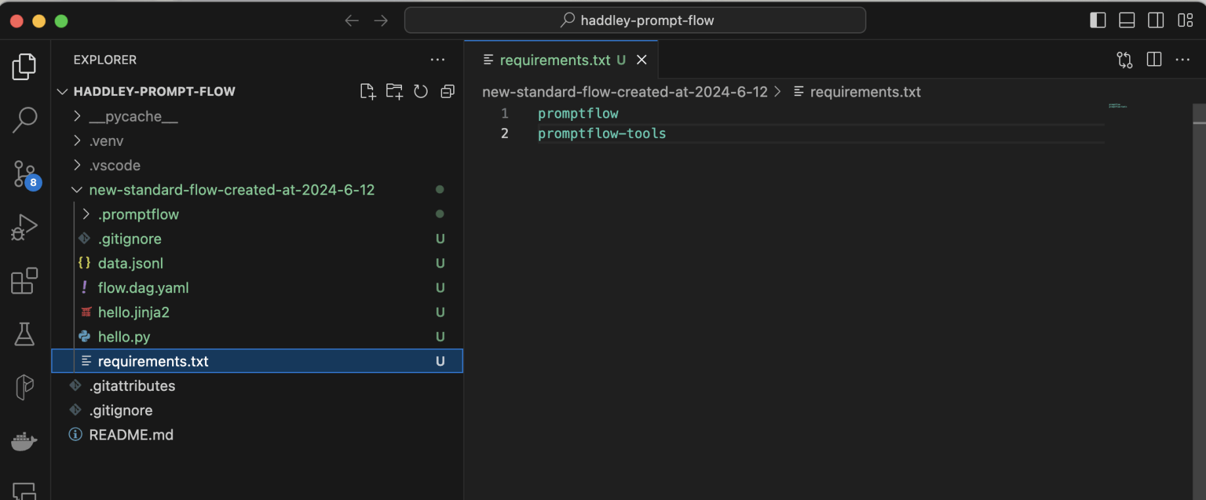Toggle the bottom panel visibility
The width and height of the screenshot is (1206, 500).
point(1127,20)
